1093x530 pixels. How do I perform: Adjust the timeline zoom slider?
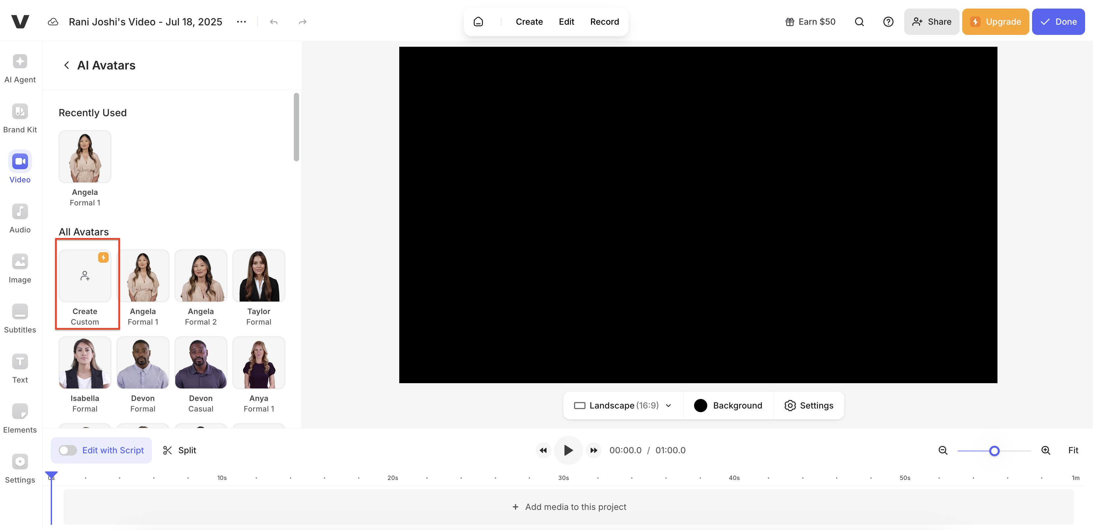point(995,451)
